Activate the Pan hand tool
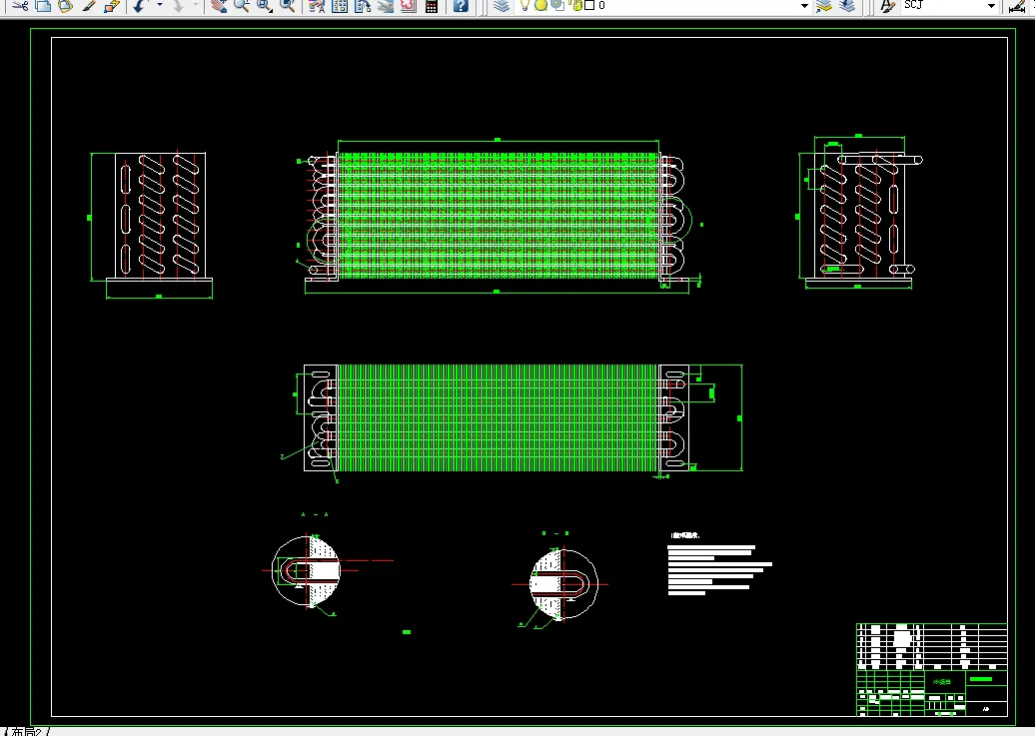This screenshot has width=1035, height=736. (x=219, y=5)
